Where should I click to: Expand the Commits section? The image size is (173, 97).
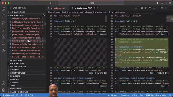click(x=27, y=70)
